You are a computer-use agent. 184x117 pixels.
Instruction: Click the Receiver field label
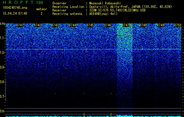tap(59, 10)
